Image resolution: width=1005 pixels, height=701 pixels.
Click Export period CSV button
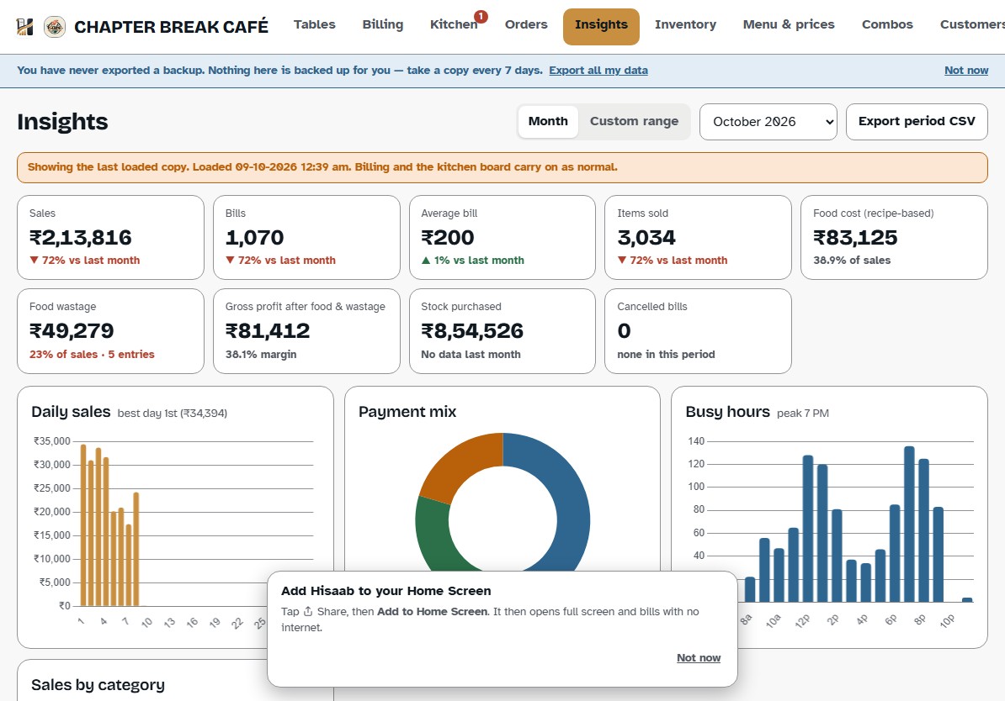pyautogui.click(x=917, y=122)
